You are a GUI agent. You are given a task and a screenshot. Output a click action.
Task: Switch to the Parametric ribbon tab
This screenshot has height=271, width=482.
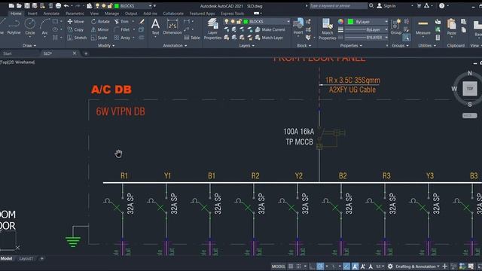[75, 14]
